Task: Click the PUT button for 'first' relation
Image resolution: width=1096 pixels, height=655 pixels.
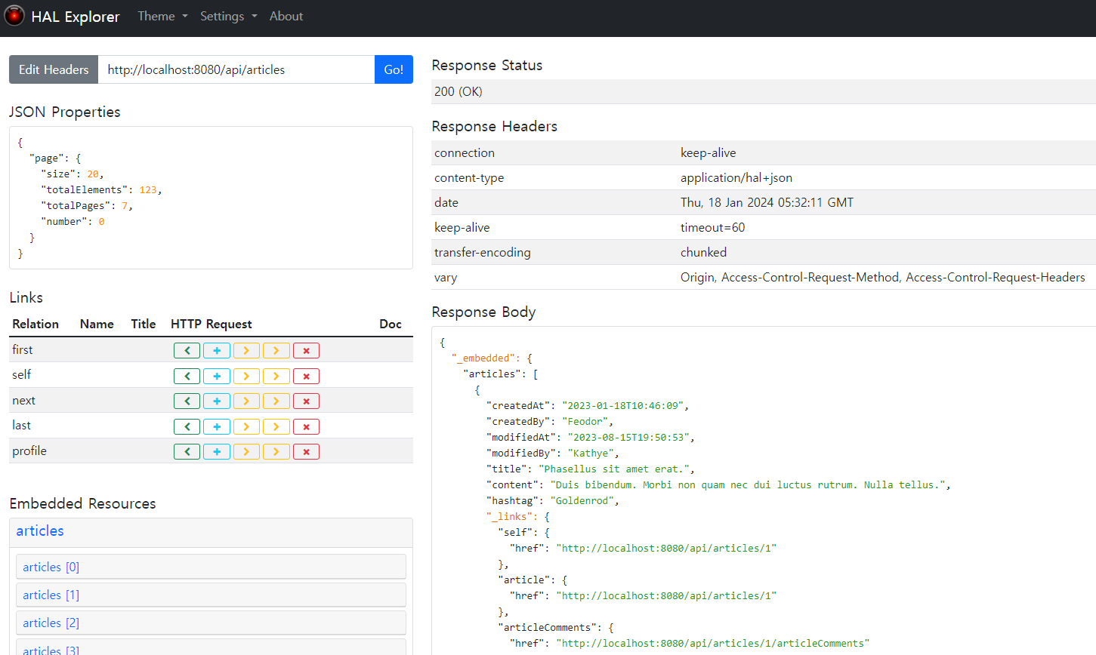Action: coord(246,350)
